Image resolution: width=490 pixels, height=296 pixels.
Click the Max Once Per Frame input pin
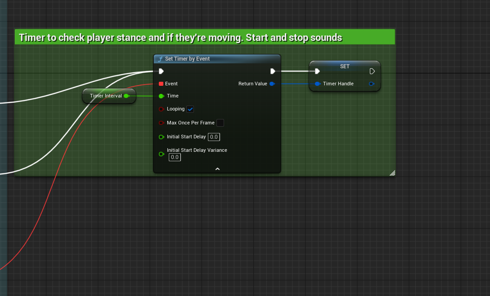click(x=161, y=123)
